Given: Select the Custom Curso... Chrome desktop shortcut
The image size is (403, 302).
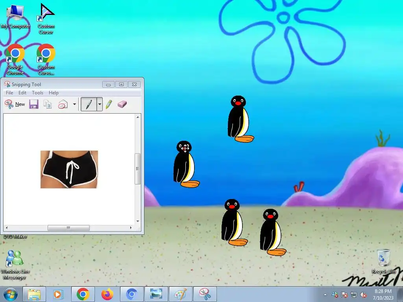Looking at the screenshot, I should 46,60.
